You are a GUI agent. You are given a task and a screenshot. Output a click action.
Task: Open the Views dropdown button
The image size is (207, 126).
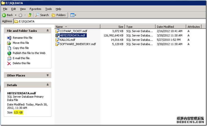(73, 15)
